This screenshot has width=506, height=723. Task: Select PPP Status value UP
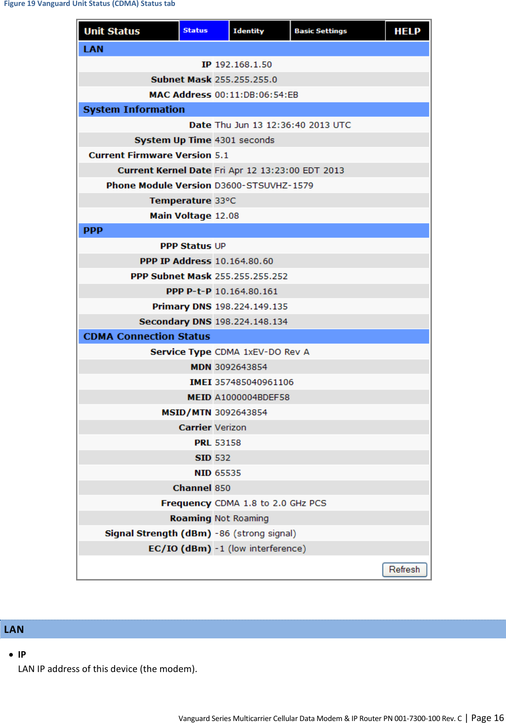pos(220,246)
